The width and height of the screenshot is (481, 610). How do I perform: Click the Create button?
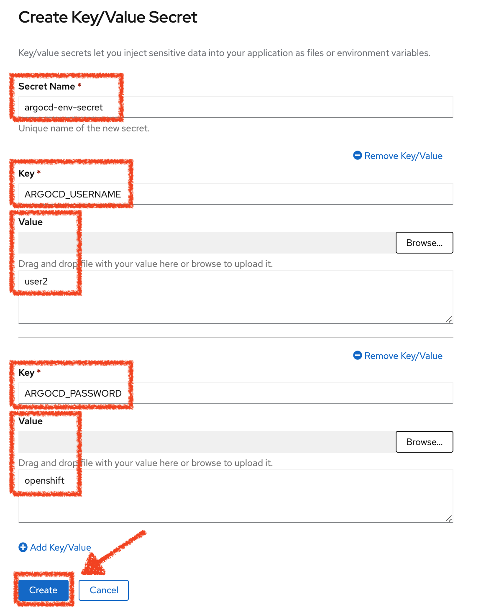coord(43,590)
